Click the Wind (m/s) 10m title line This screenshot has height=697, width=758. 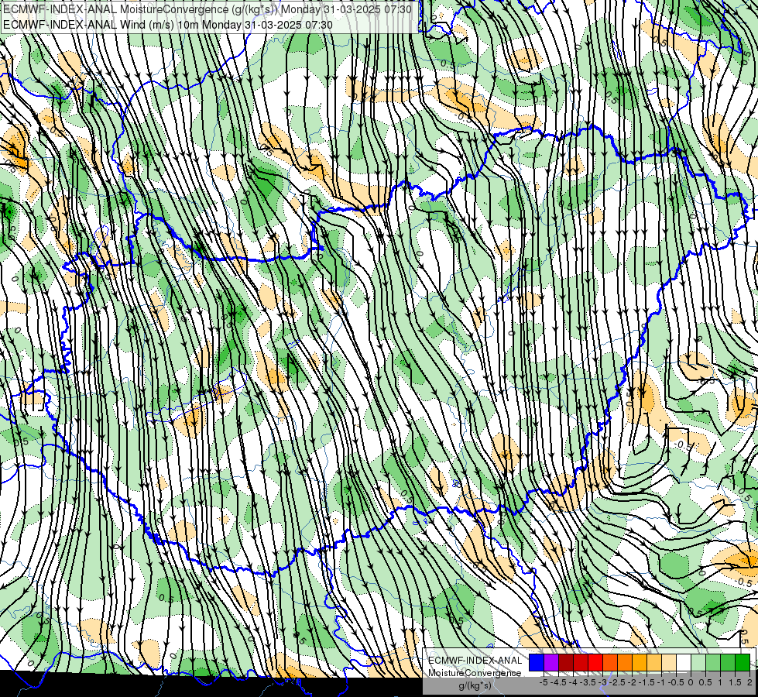pos(168,25)
